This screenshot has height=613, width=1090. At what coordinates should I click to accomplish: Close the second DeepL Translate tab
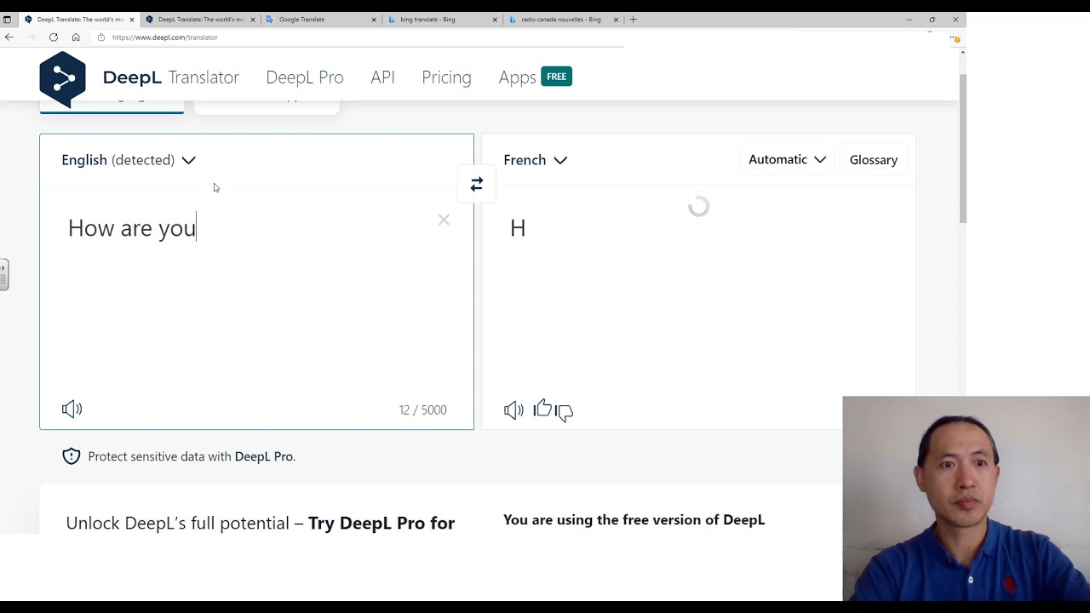[253, 20]
